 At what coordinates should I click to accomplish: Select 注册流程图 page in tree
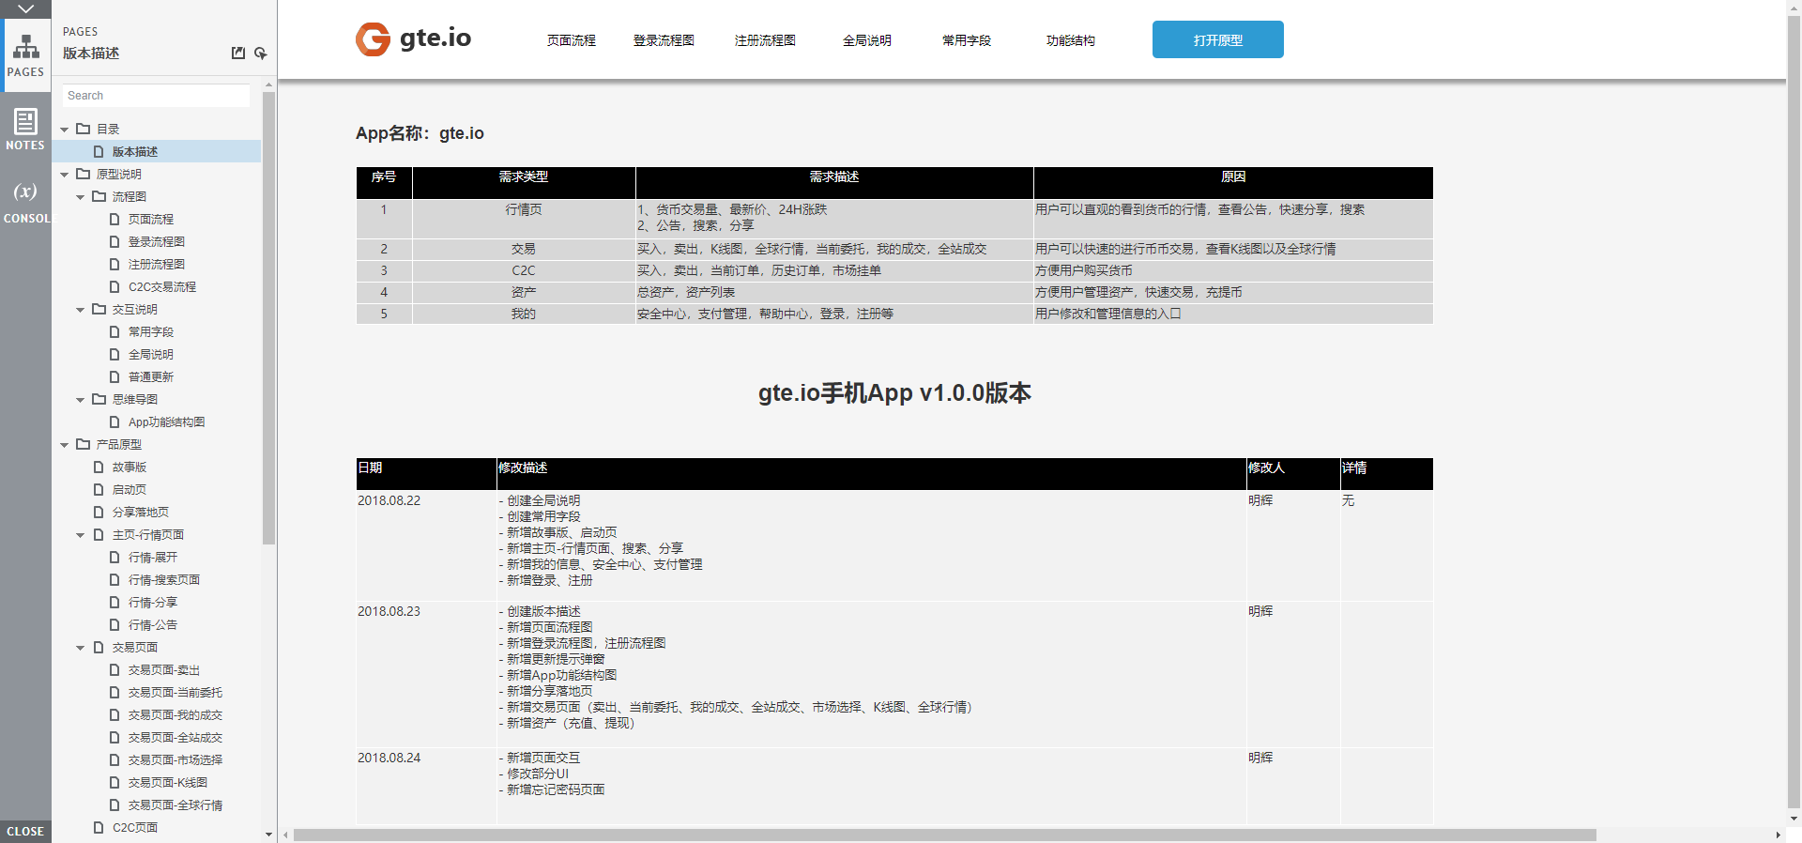tap(157, 264)
